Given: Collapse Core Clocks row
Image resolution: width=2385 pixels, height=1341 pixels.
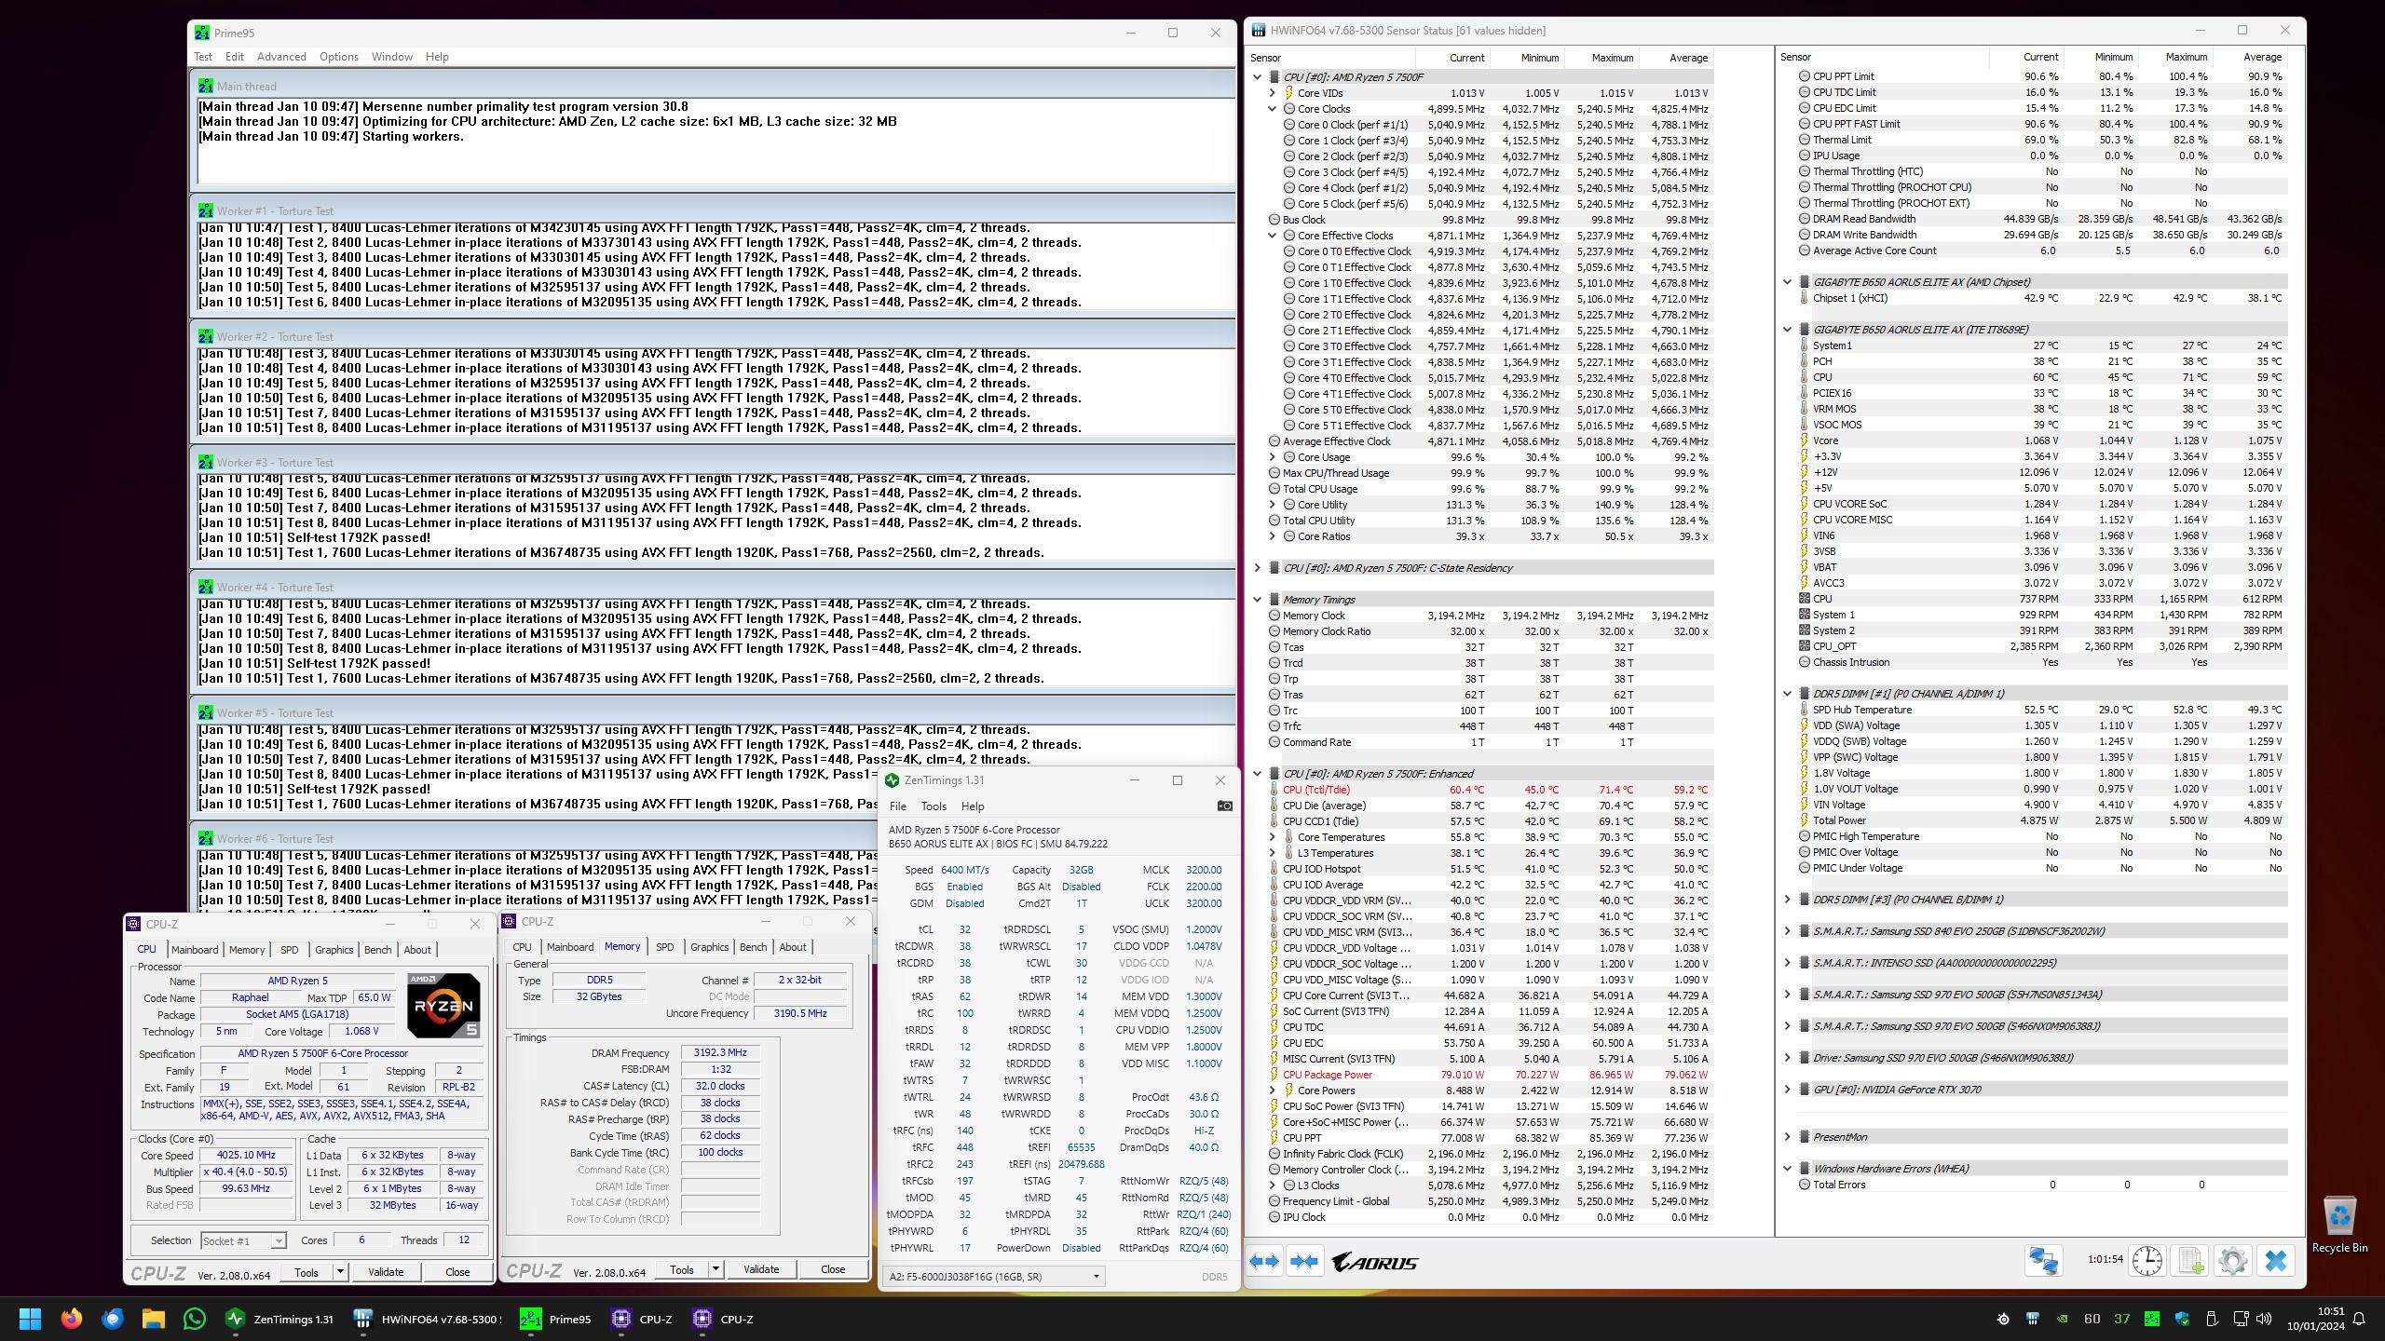Looking at the screenshot, I should (x=1272, y=109).
